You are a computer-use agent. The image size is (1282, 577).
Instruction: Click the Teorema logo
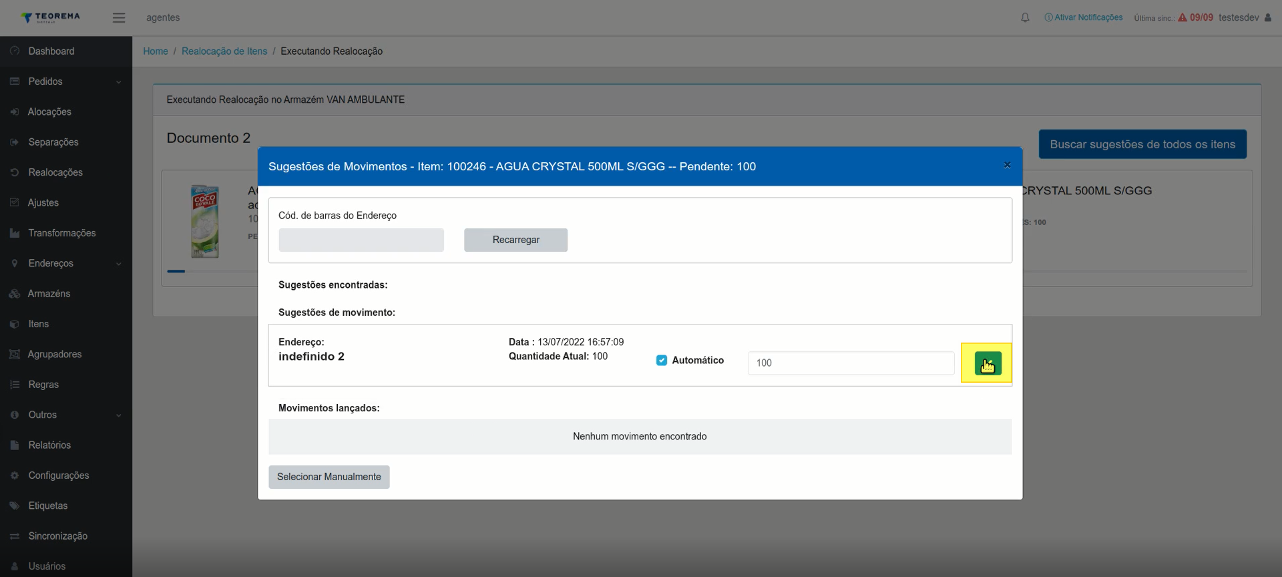[x=50, y=17]
